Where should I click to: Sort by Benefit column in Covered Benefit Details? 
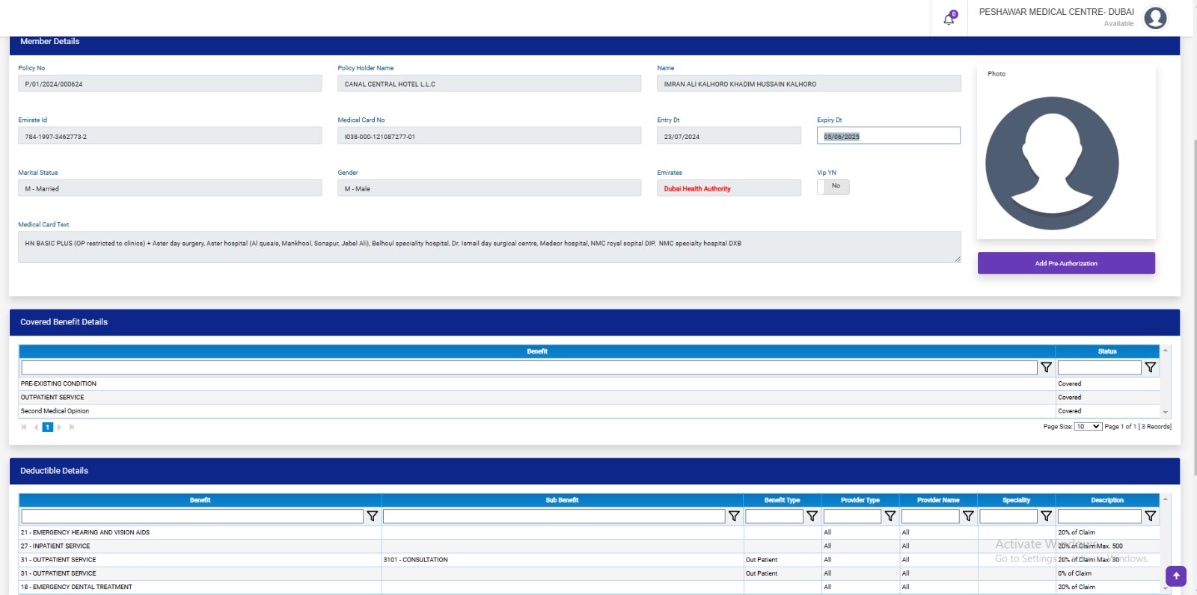pos(537,351)
